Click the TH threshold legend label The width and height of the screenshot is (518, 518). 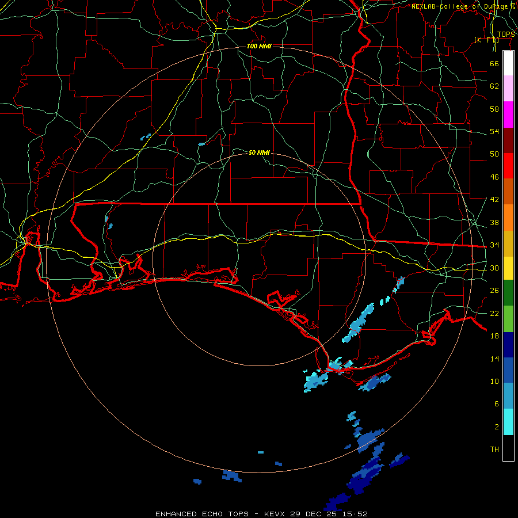(x=494, y=450)
